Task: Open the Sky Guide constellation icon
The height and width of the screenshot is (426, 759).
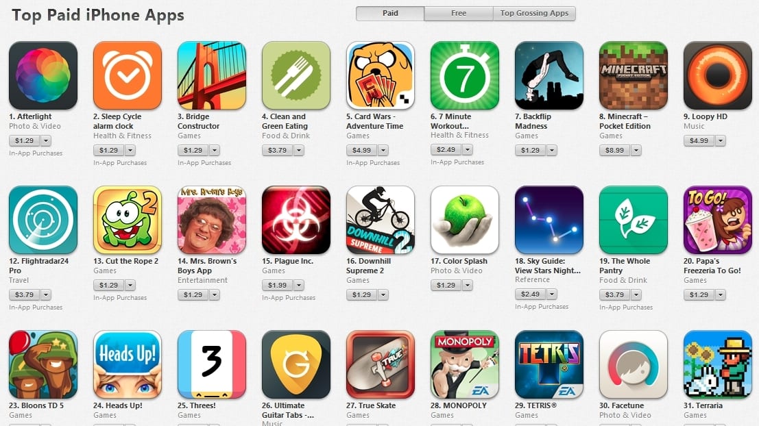Action: pos(549,220)
